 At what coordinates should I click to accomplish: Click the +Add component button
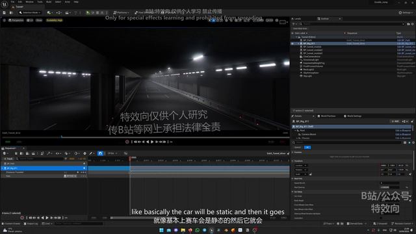[x=395, y=122]
